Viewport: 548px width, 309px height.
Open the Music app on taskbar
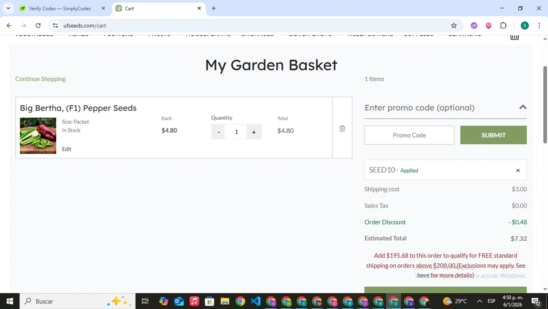tap(194, 301)
